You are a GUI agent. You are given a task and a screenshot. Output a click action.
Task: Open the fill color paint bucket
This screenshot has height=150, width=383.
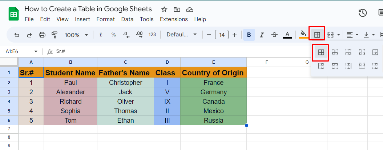[304, 35]
